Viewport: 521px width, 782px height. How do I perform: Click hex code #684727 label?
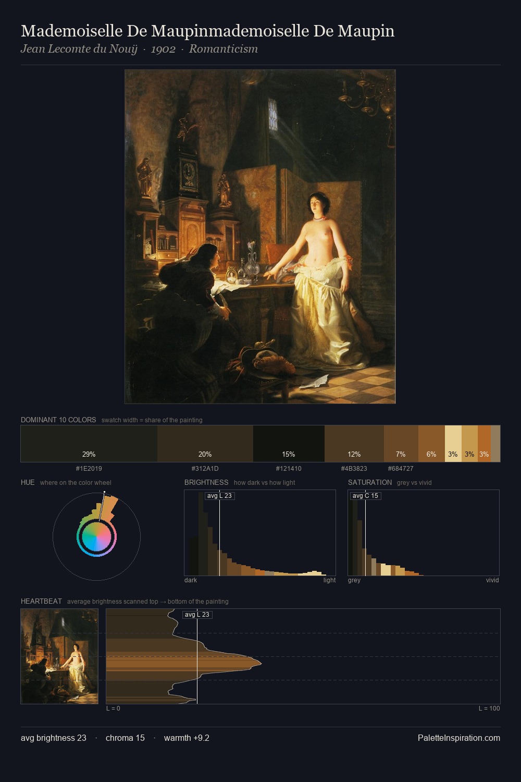tap(401, 469)
